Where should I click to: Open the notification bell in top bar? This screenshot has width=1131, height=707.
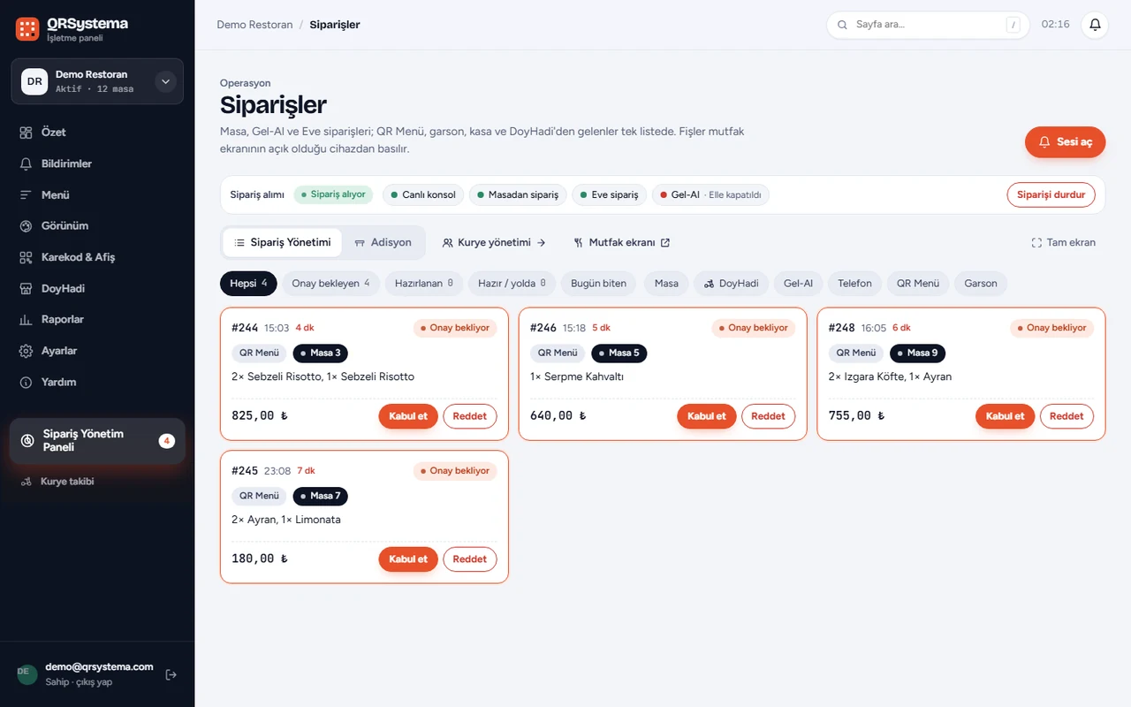pyautogui.click(x=1095, y=25)
